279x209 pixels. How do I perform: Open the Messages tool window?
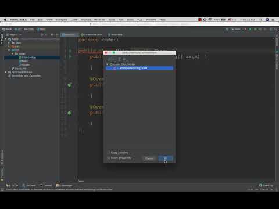[65, 185]
